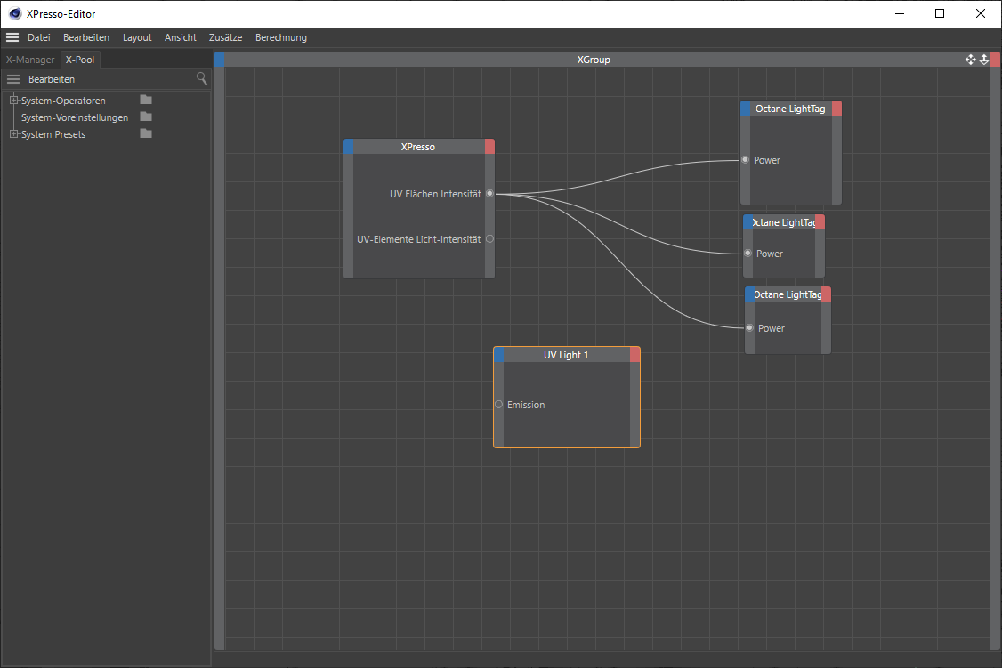Screen dimensions: 1002x668
Task: Click the top Octane LightTag blue corner
Action: tap(745, 109)
